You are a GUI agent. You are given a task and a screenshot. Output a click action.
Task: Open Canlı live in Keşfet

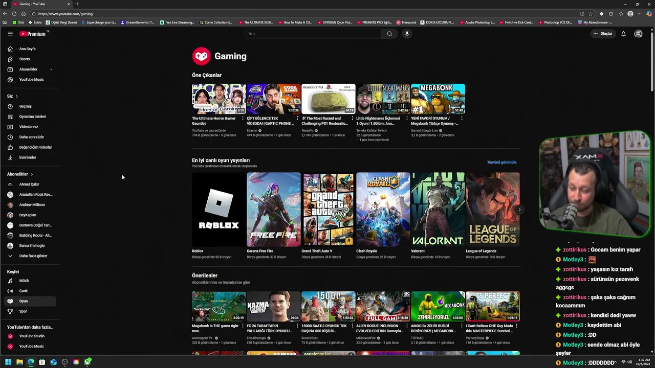tap(30, 291)
